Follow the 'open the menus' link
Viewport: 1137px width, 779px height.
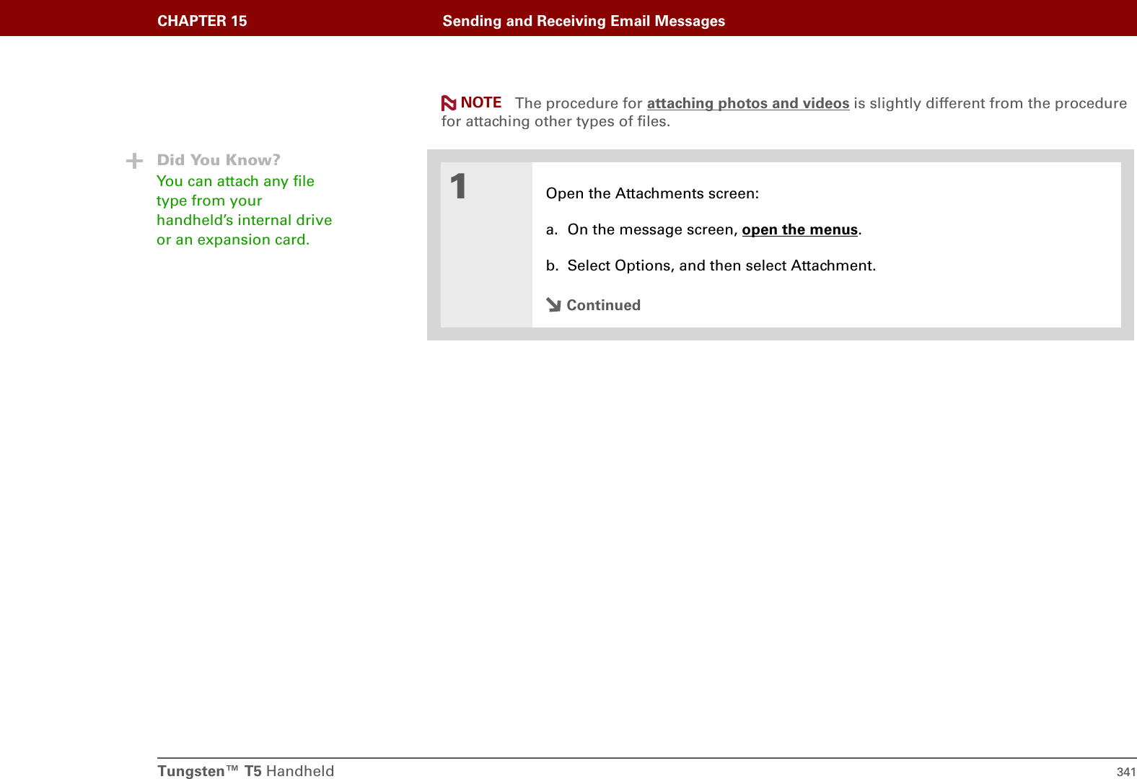click(x=799, y=229)
